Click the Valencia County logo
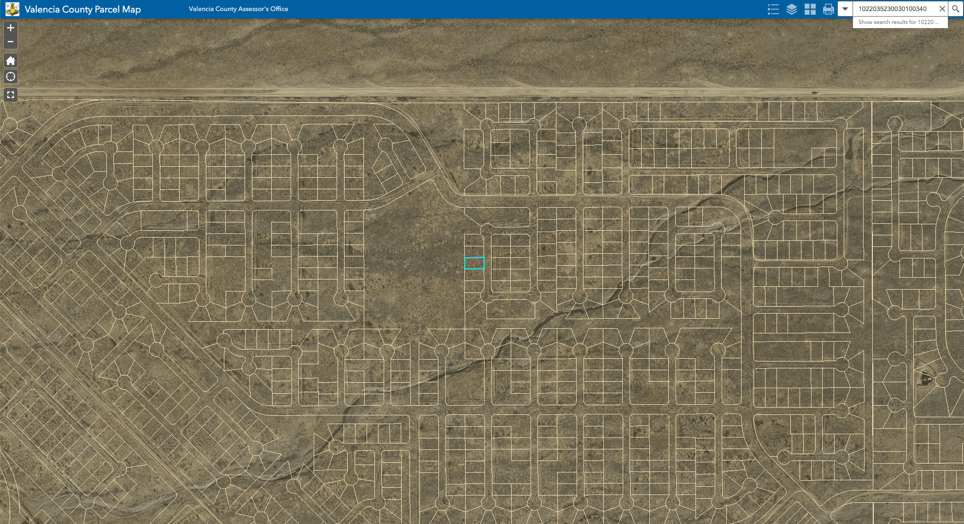This screenshot has height=524, width=964. [x=12, y=9]
